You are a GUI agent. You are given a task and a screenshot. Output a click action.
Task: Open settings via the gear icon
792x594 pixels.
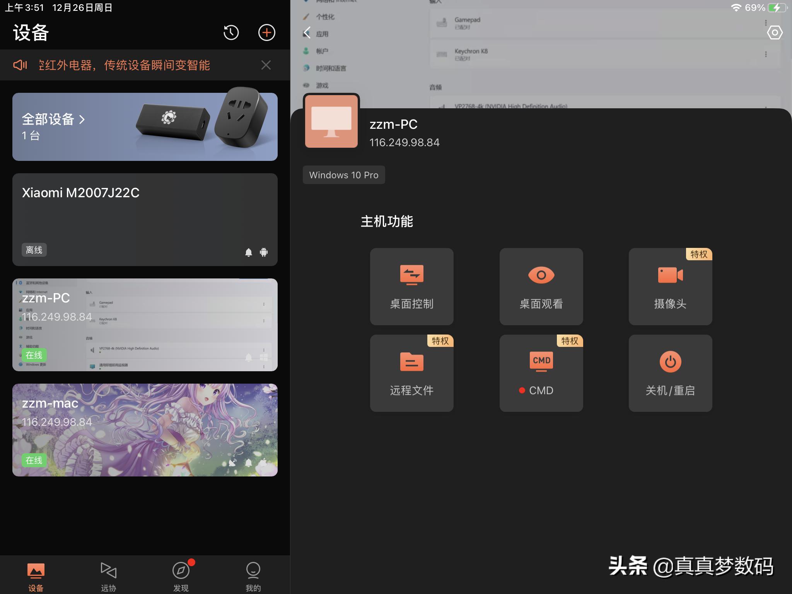[x=775, y=33]
